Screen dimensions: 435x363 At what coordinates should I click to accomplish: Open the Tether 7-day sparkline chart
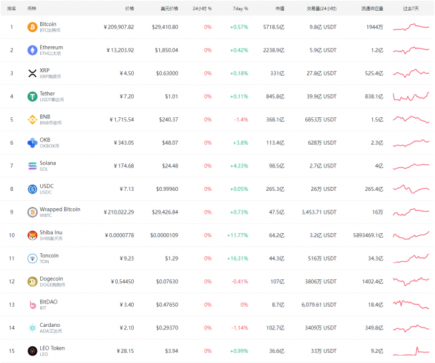[x=411, y=96]
